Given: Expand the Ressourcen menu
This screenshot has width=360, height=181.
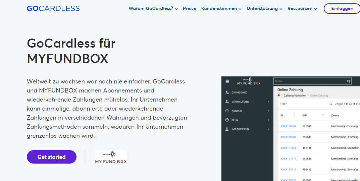Looking at the screenshot, I should tap(302, 8).
